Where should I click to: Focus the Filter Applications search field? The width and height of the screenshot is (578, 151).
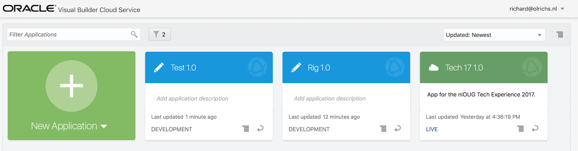tap(74, 35)
